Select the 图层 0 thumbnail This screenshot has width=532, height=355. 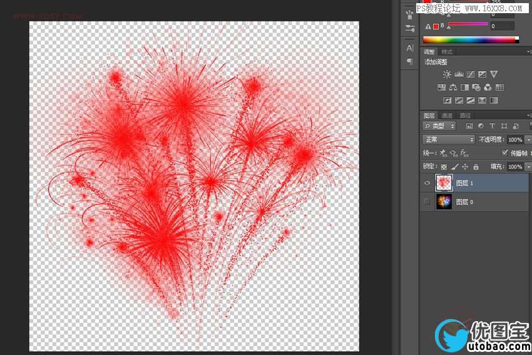pos(444,202)
